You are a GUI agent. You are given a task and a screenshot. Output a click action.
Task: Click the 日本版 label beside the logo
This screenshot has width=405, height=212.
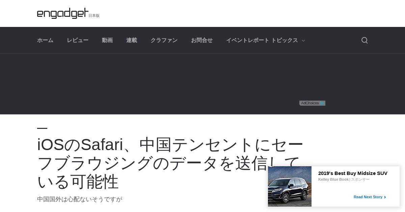tap(94, 15)
